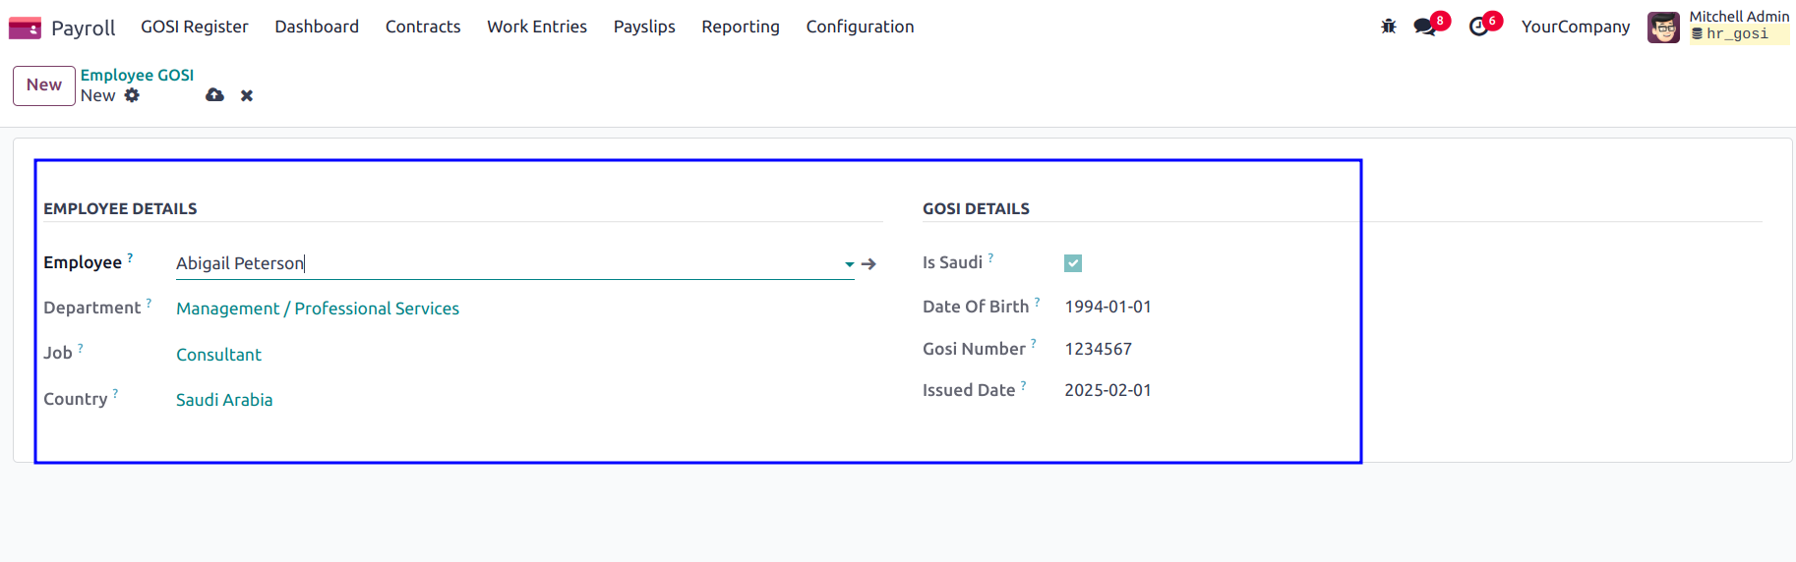The height and width of the screenshot is (562, 1796).
Task: Open the debug bug icon menu
Action: pyautogui.click(x=1389, y=27)
